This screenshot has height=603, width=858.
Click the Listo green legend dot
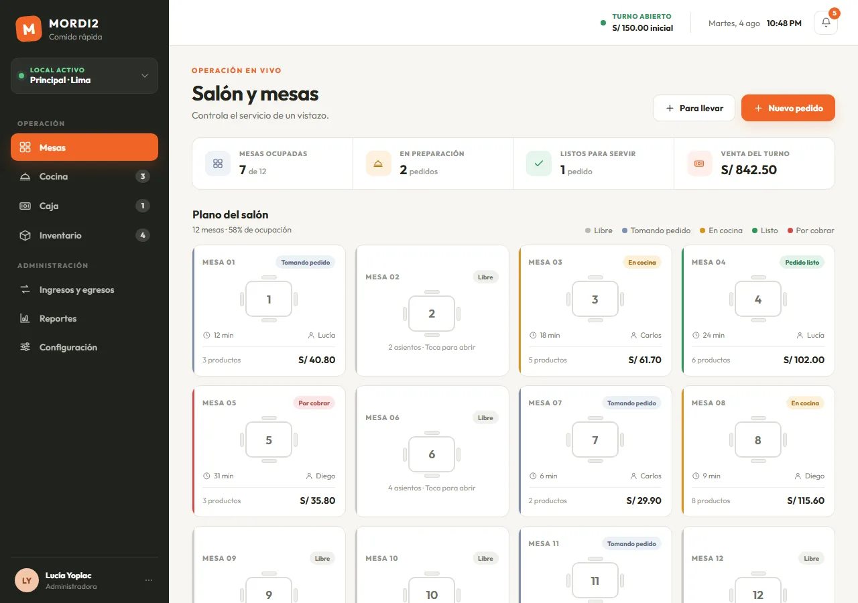coord(755,230)
